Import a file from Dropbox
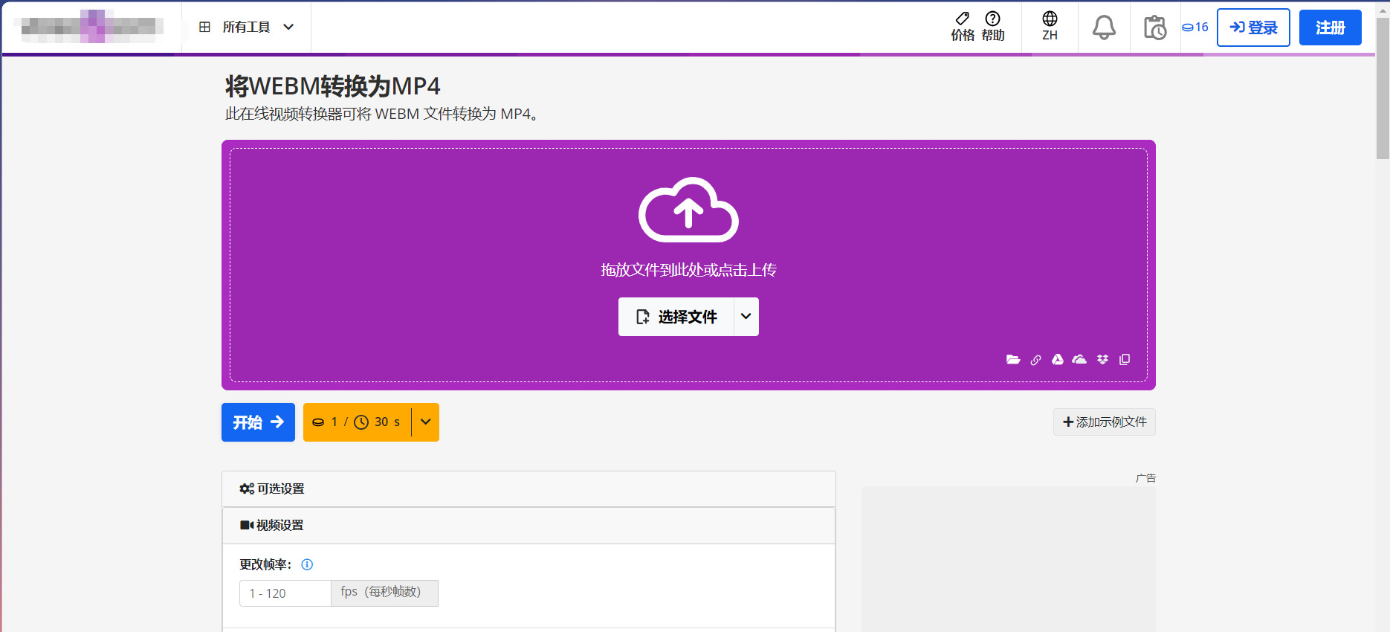Viewport: 1390px width, 632px height. pyautogui.click(x=1102, y=360)
